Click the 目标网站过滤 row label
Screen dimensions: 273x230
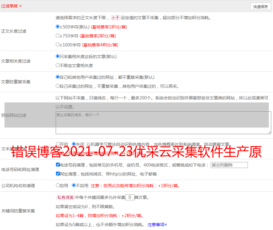pos(14,115)
